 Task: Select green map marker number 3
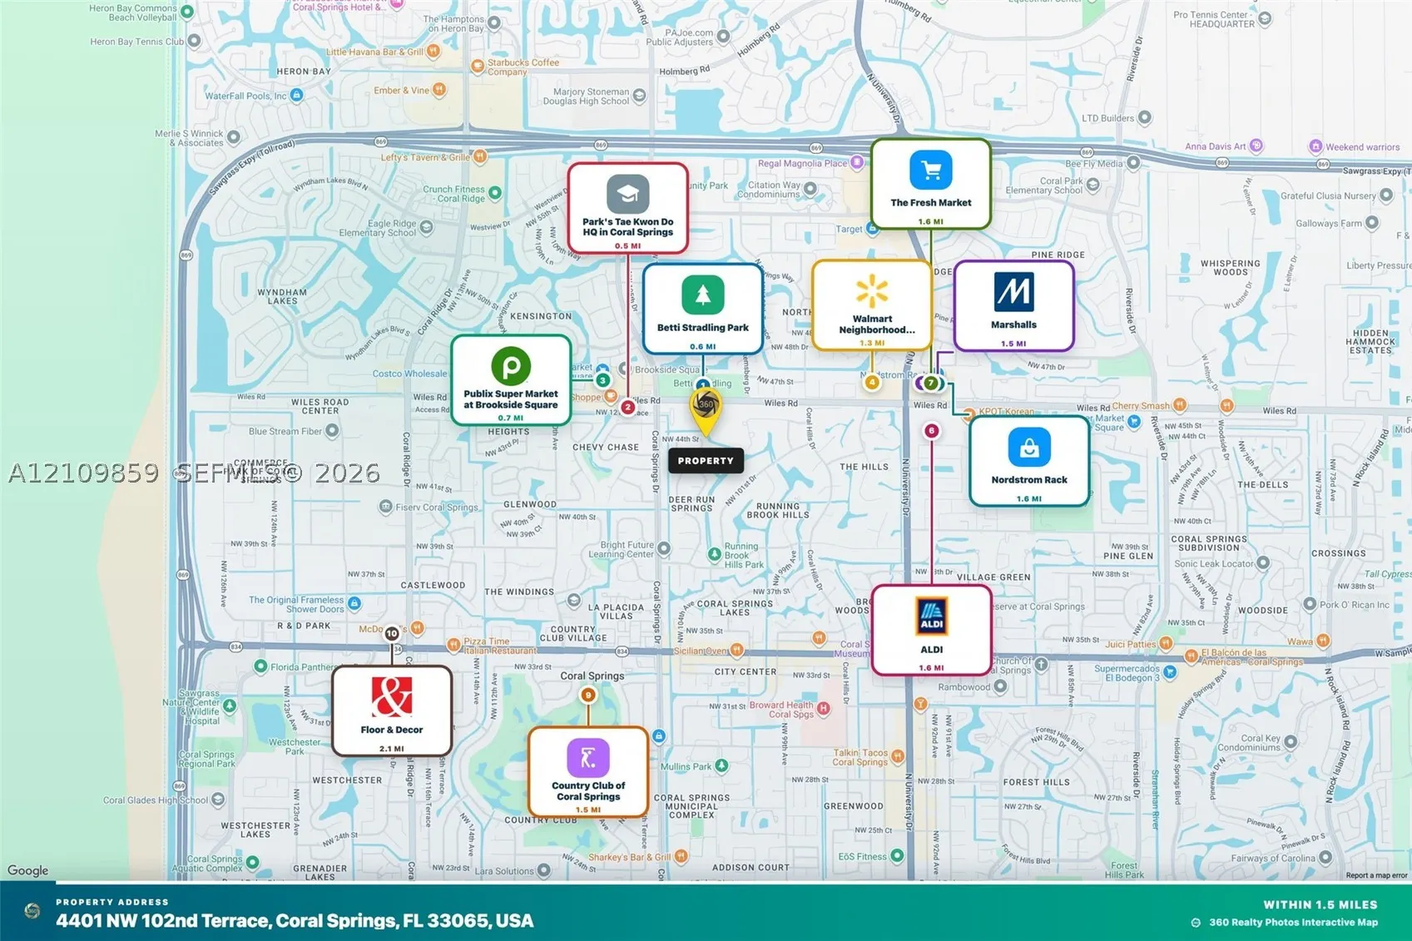[x=603, y=380]
